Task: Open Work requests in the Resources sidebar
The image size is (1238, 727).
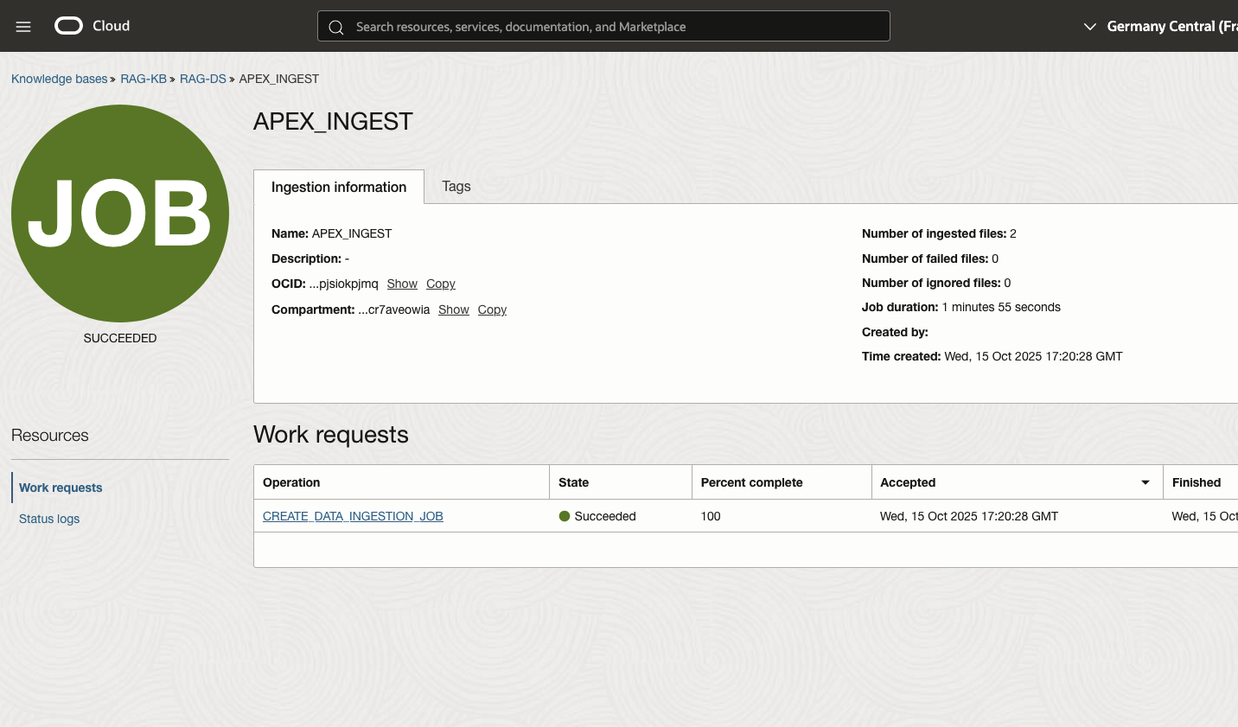Action: pos(61,487)
